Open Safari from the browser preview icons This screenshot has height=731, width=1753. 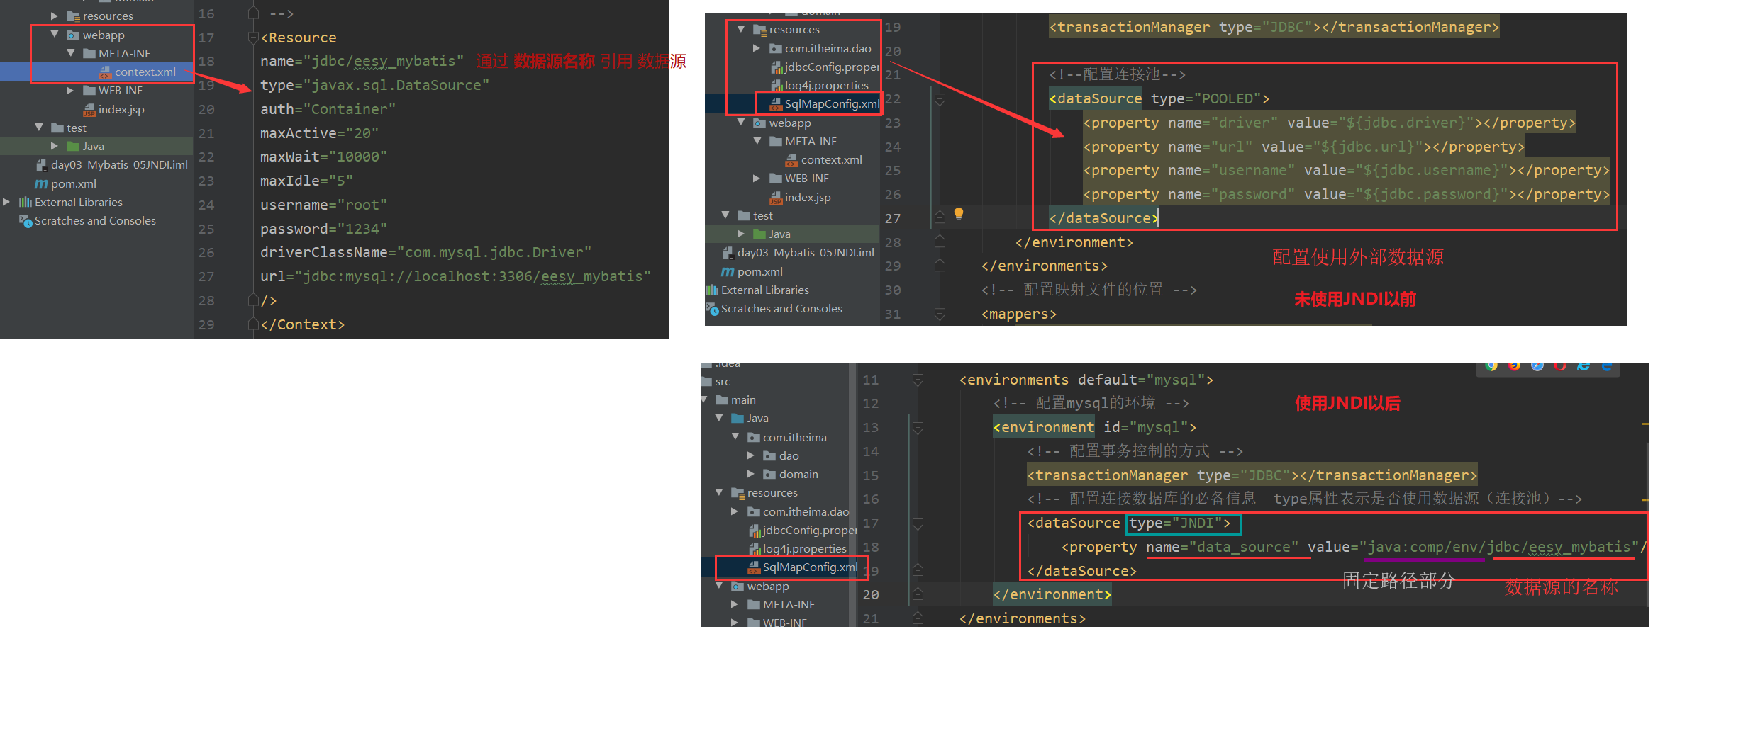(x=1537, y=365)
